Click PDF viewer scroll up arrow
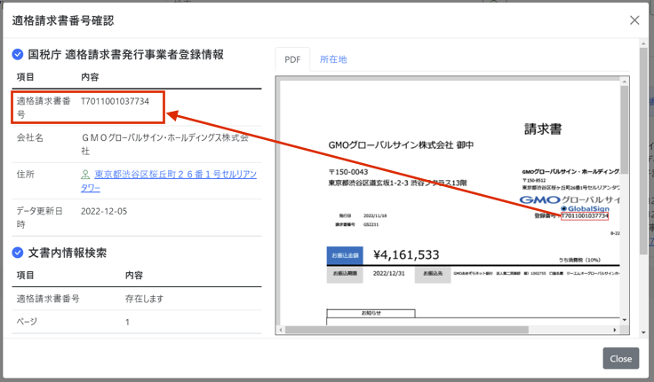This screenshot has height=382, width=654. pyautogui.click(x=624, y=82)
